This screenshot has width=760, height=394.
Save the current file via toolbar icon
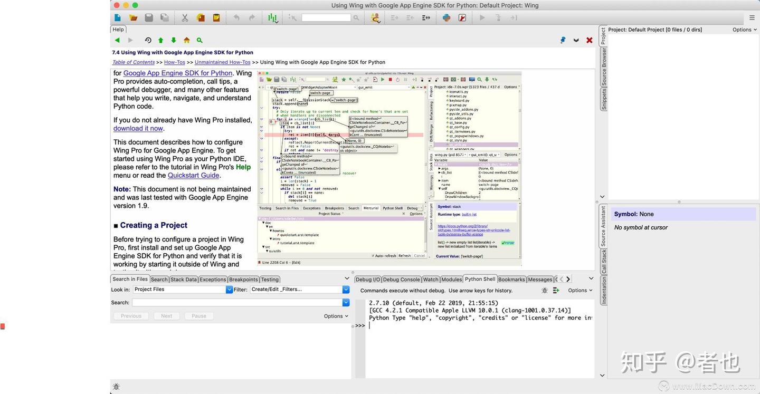tap(149, 17)
